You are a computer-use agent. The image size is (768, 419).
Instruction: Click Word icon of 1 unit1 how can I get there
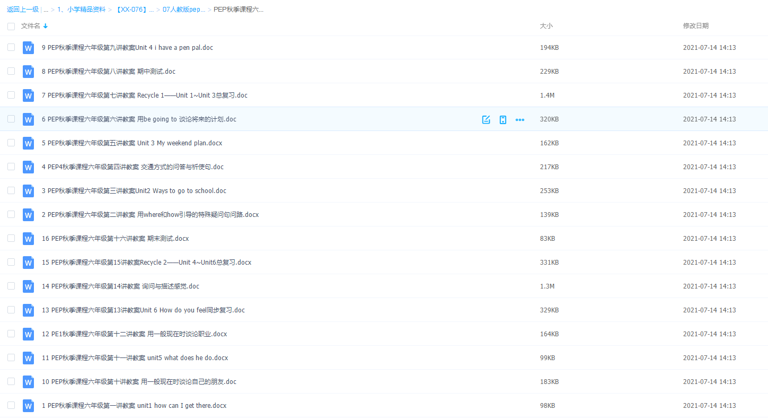click(29, 406)
